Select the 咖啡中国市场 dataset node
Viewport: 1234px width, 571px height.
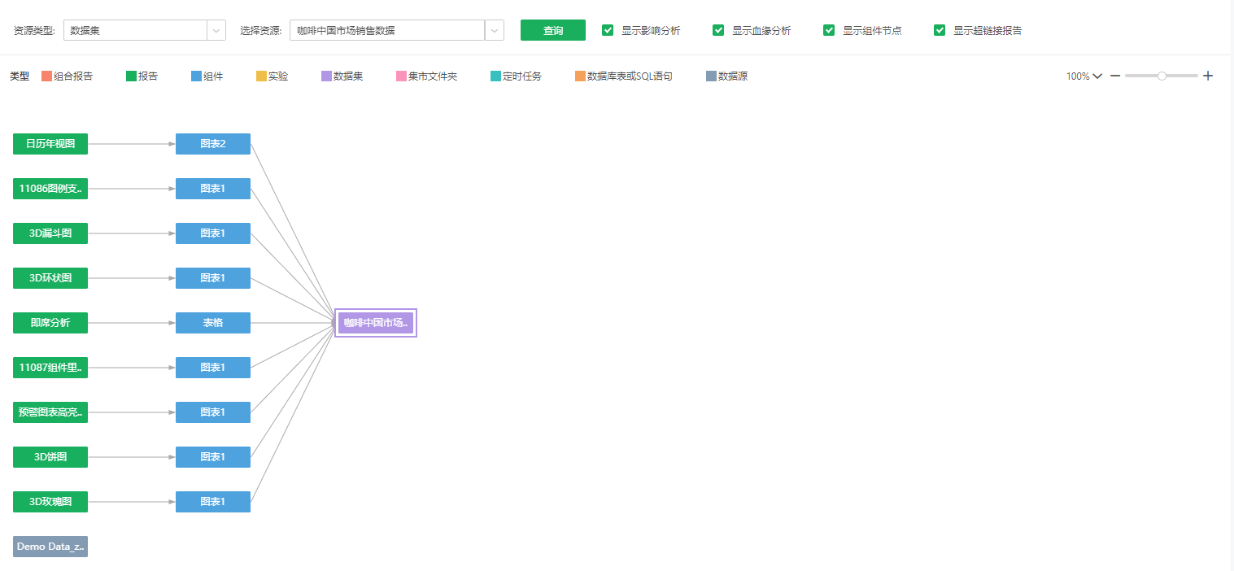pyautogui.click(x=376, y=323)
